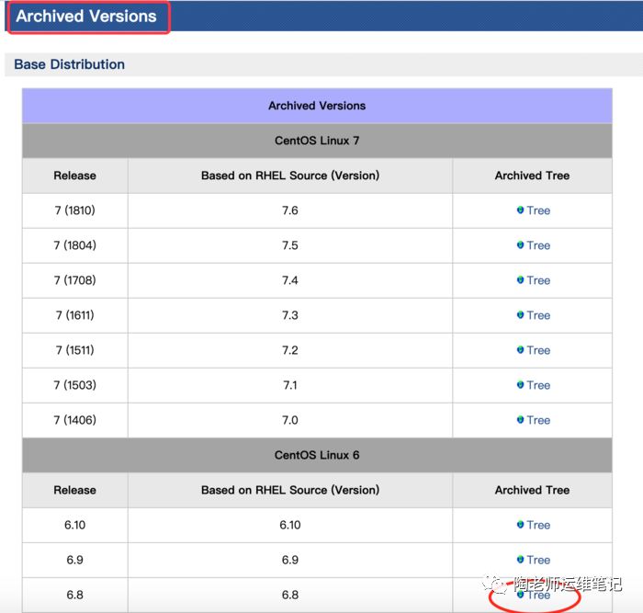Click the Archived Versions page heading
The width and height of the screenshot is (643, 613).
pyautogui.click(x=86, y=17)
